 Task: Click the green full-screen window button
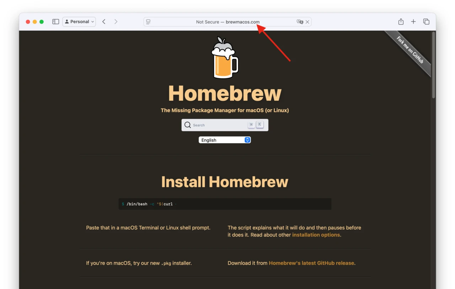click(42, 22)
